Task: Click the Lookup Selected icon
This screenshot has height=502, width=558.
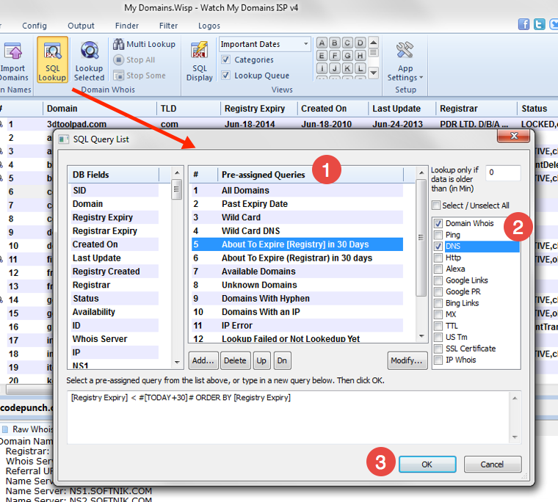Action: tap(89, 60)
